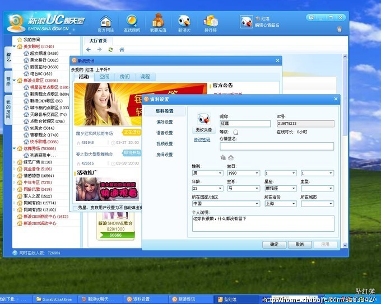381x304 pixels.
Task: Open the 所在省份 dropdown showing 上海
Action: (x=281, y=204)
